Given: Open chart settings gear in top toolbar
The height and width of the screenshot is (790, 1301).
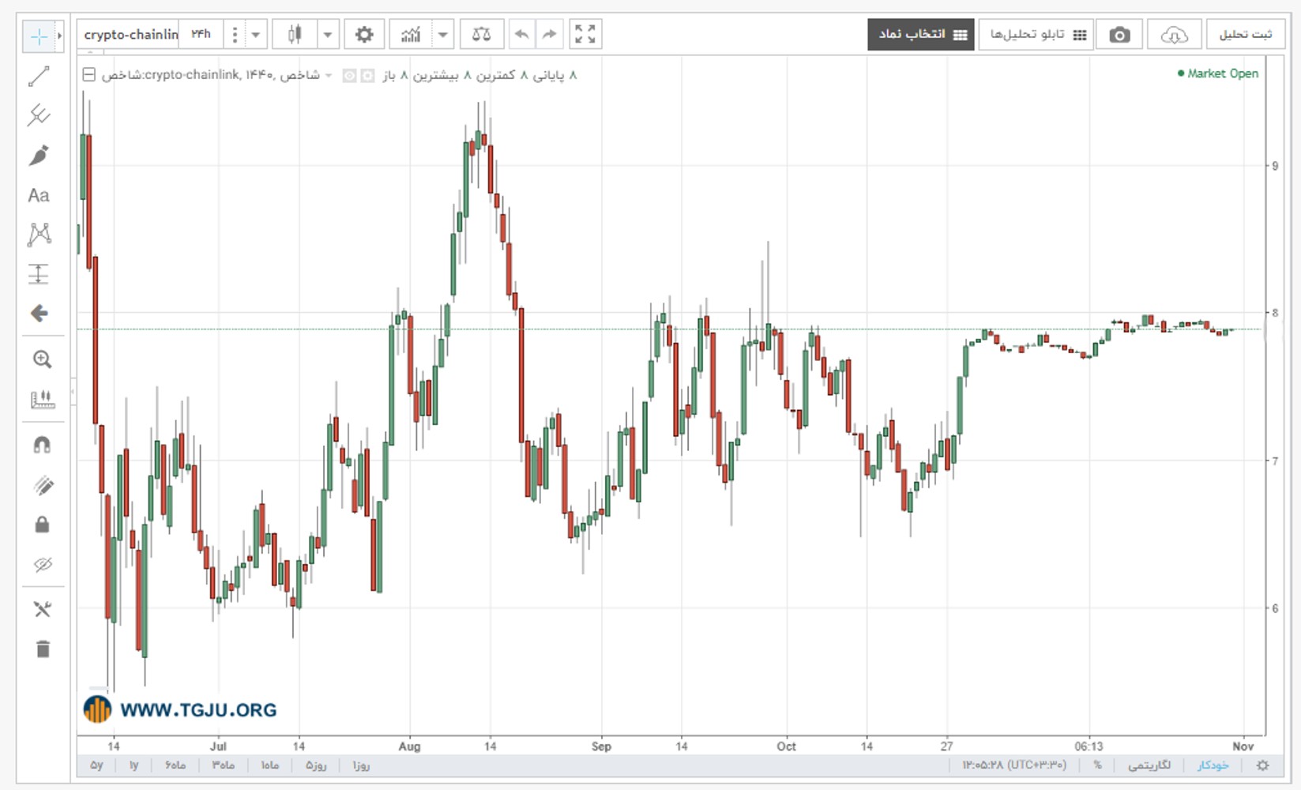Looking at the screenshot, I should pyautogui.click(x=363, y=35).
